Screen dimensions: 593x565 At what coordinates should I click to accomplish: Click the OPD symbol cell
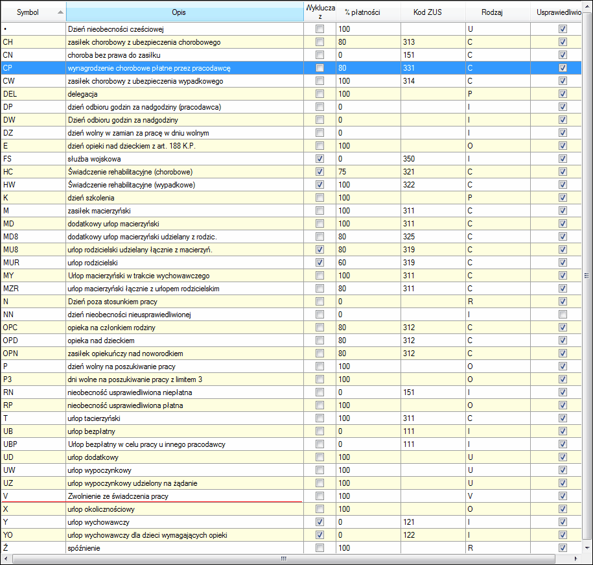click(33, 340)
